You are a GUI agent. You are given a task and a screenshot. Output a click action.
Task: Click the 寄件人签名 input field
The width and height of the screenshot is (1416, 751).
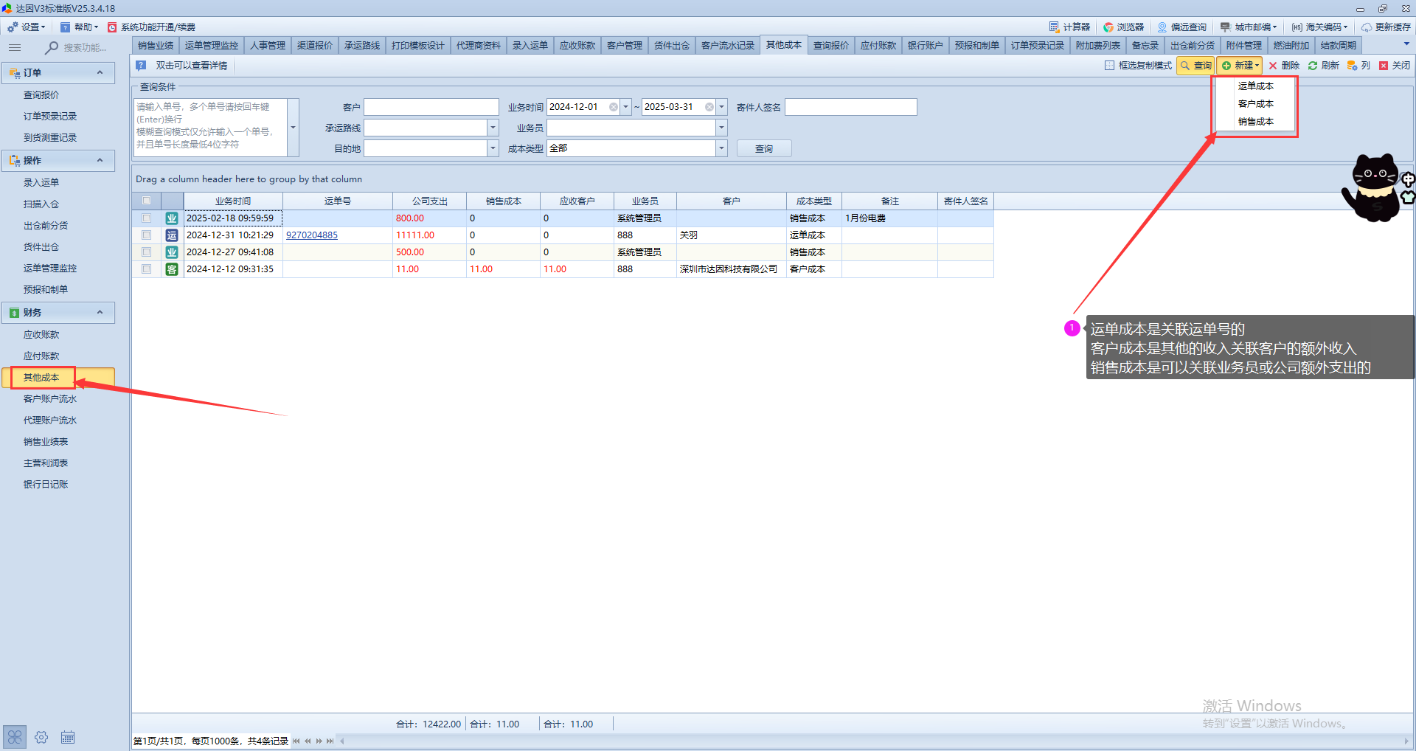coord(850,108)
